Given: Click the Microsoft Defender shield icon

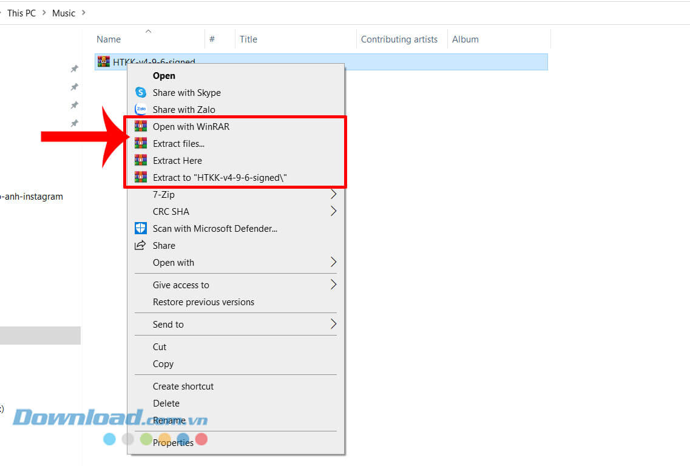Looking at the screenshot, I should (x=141, y=229).
